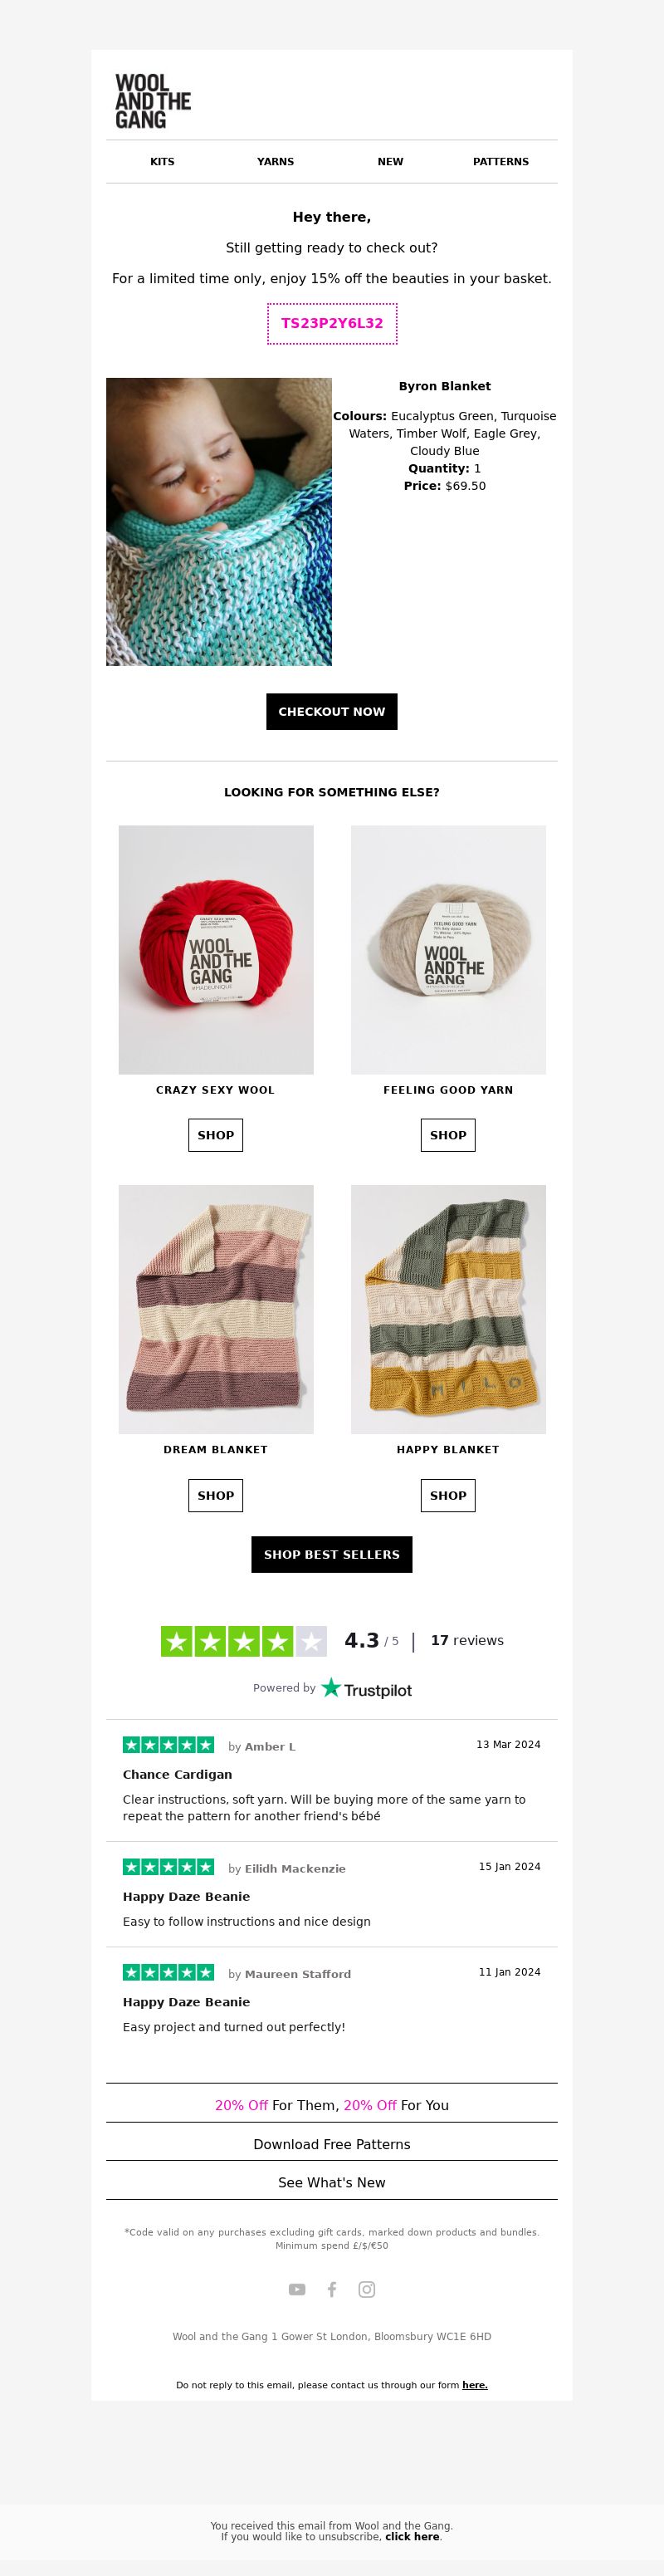This screenshot has height=2576, width=664.
Task: Click the Trustpilot green star rating
Action: pos(244,1641)
